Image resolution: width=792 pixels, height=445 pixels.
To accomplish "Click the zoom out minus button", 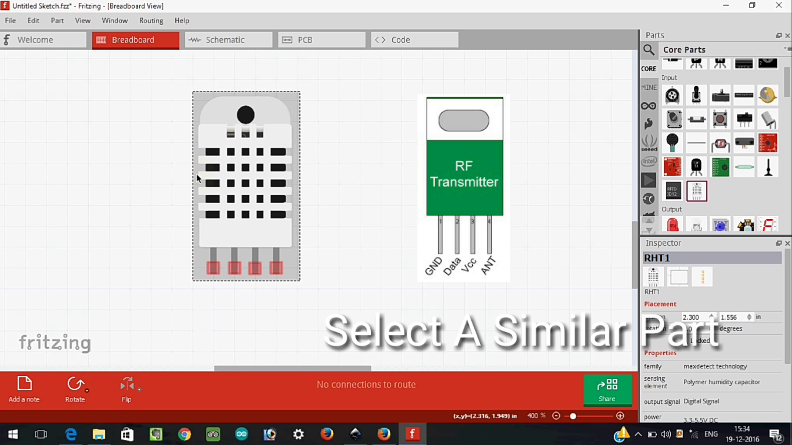I will [556, 416].
